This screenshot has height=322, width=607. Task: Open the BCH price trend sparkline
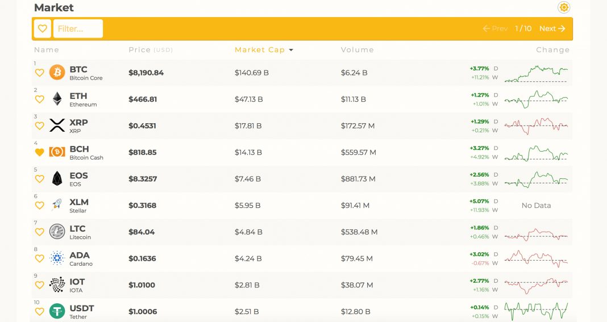click(x=536, y=153)
